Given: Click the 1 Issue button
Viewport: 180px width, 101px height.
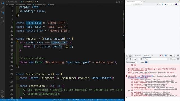Looking at the screenshot, I should pos(143,62).
